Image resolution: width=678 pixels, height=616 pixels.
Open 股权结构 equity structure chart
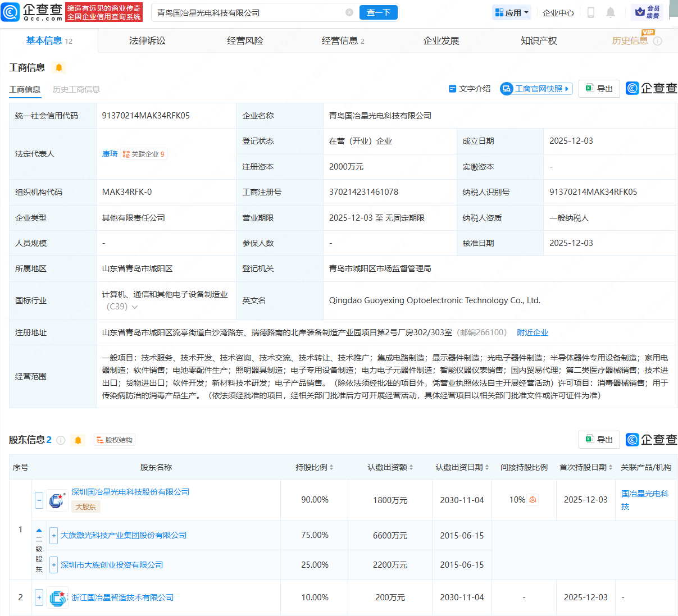pyautogui.click(x=115, y=440)
